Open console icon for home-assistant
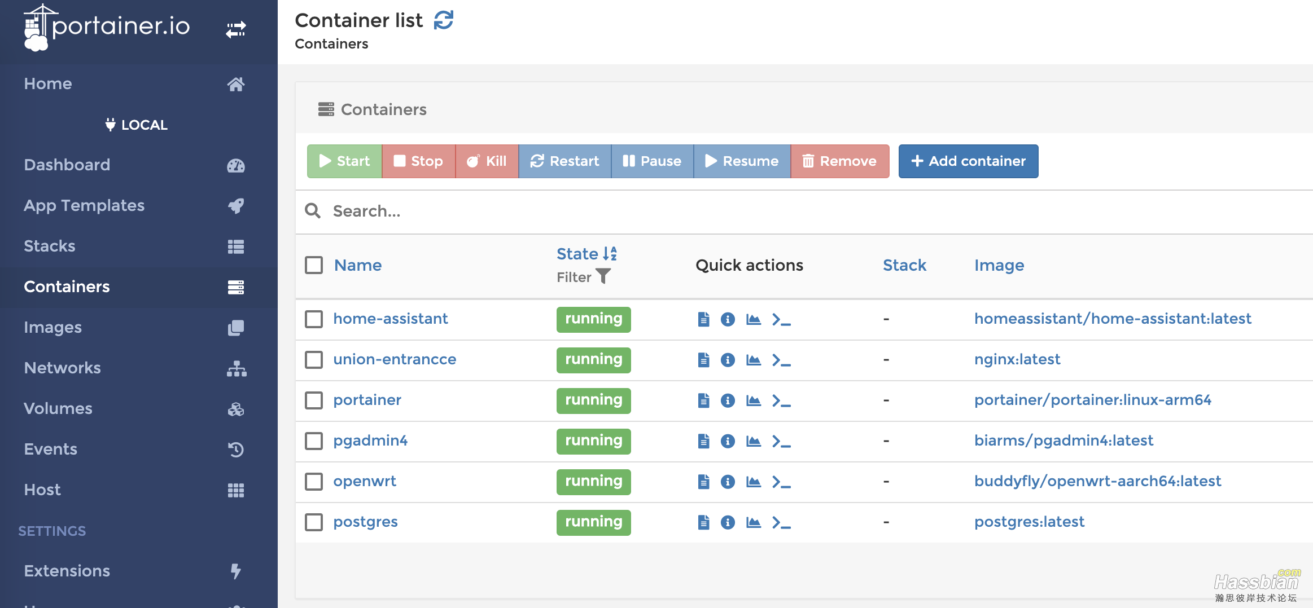Viewport: 1313px width, 608px height. [781, 320]
